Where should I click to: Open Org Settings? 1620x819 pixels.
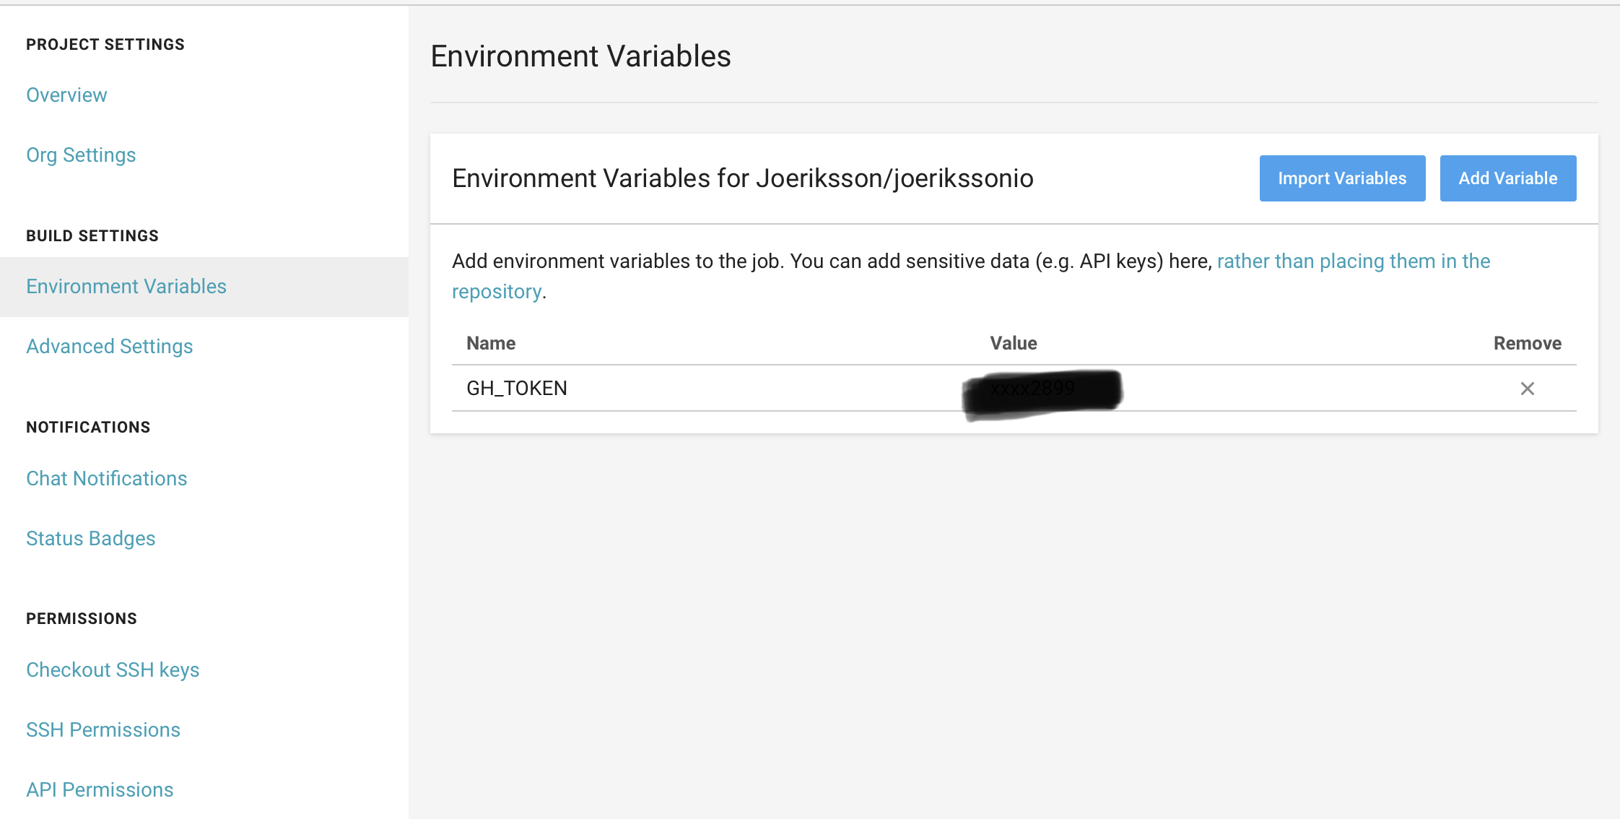pyautogui.click(x=81, y=155)
